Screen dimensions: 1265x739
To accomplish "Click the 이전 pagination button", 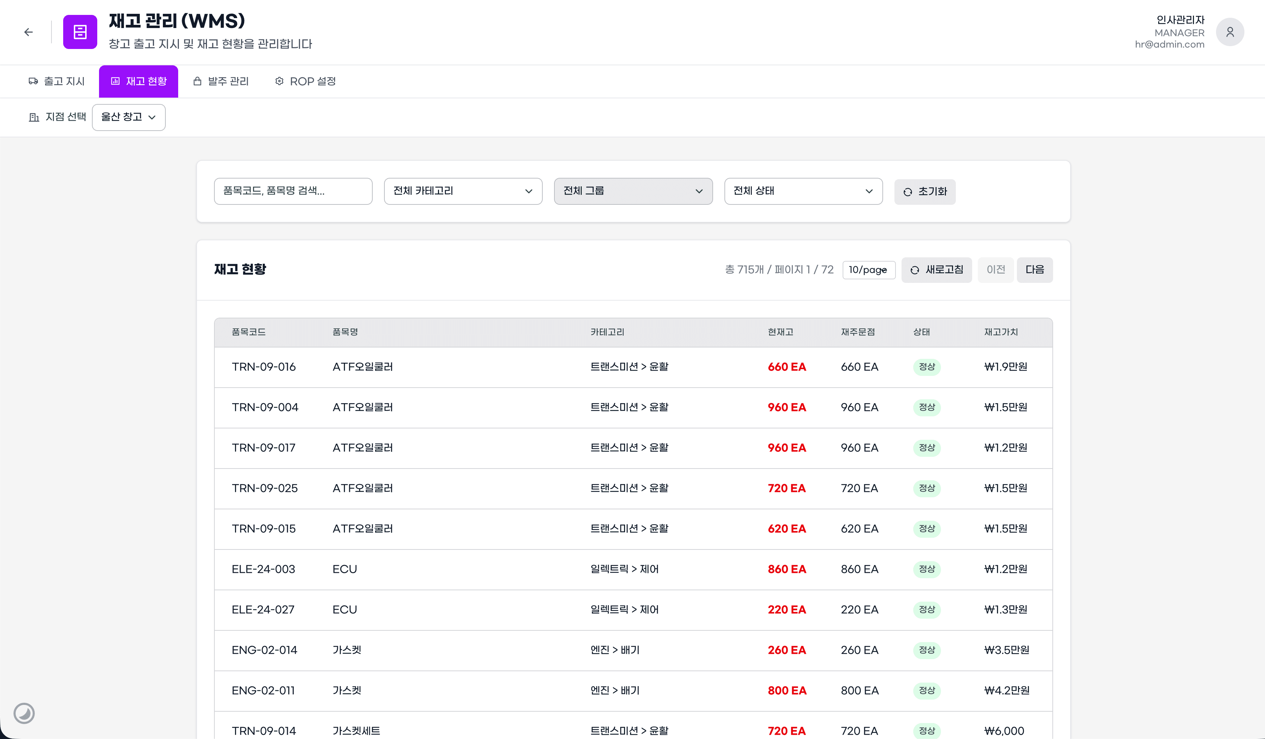I will [x=996, y=270].
